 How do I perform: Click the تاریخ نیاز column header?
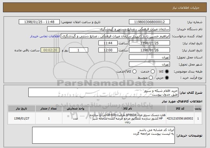(22, 109)
